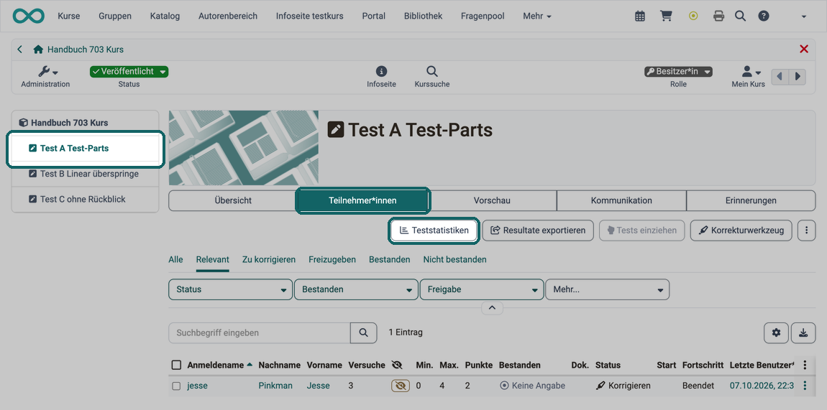The width and height of the screenshot is (827, 410).
Task: Open the Bestanden filter dropdown
Action: click(x=356, y=289)
